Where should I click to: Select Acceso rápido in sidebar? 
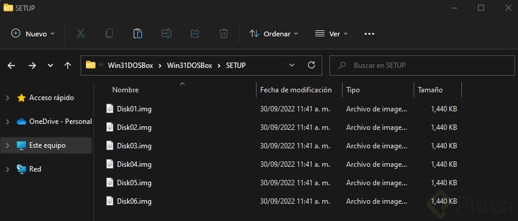51,98
